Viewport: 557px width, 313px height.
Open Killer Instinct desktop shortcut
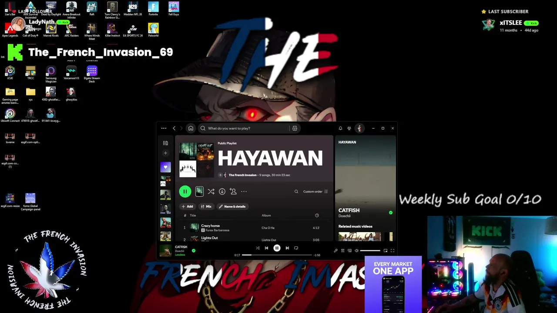point(112,30)
